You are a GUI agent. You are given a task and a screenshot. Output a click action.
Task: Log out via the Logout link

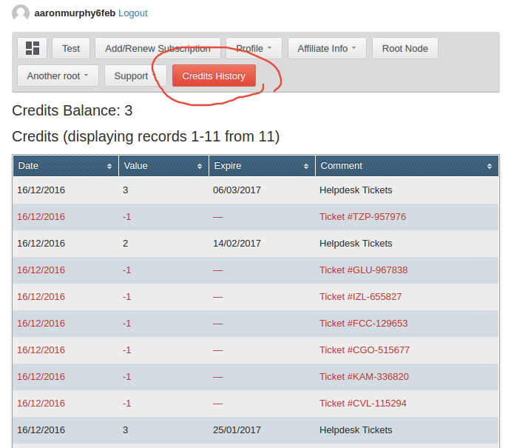coord(133,13)
